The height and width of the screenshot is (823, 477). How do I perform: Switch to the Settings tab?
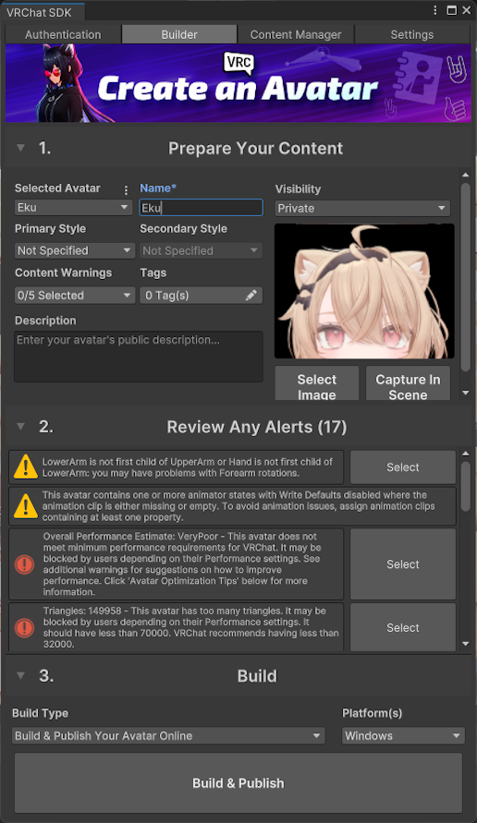coord(412,35)
